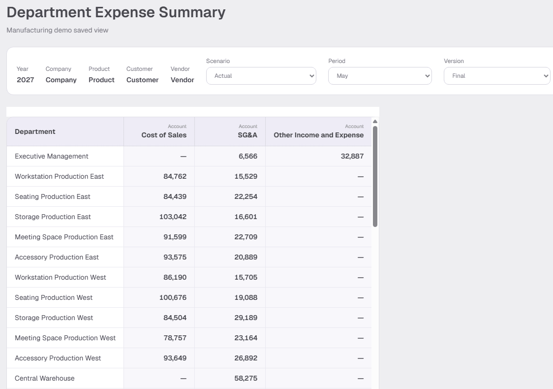The image size is (553, 389).
Task: Click the SG&A column header
Action: point(230,131)
